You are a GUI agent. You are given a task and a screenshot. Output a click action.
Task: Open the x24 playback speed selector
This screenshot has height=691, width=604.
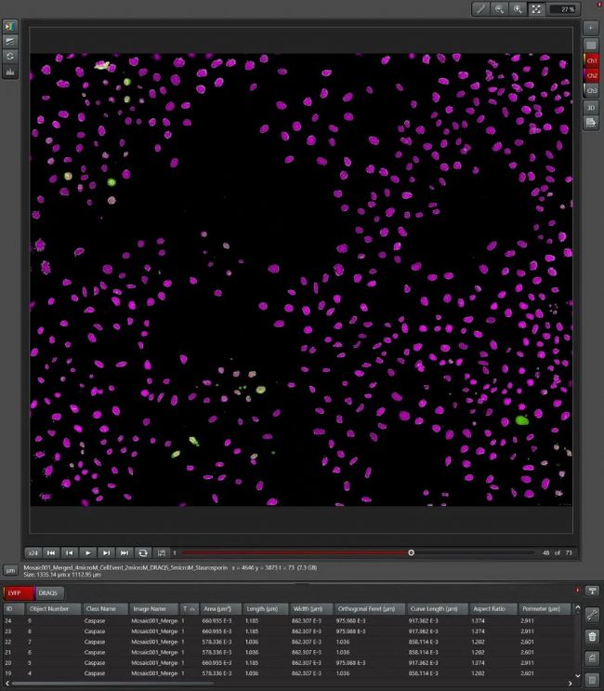tap(33, 552)
